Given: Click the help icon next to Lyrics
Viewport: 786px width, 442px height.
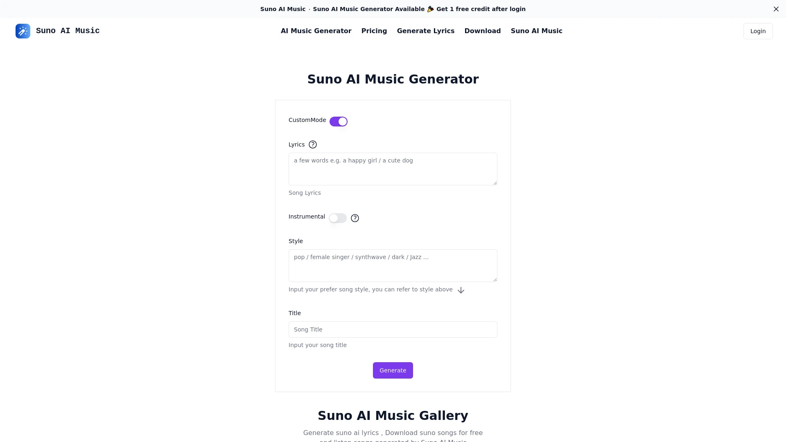Looking at the screenshot, I should (x=313, y=144).
